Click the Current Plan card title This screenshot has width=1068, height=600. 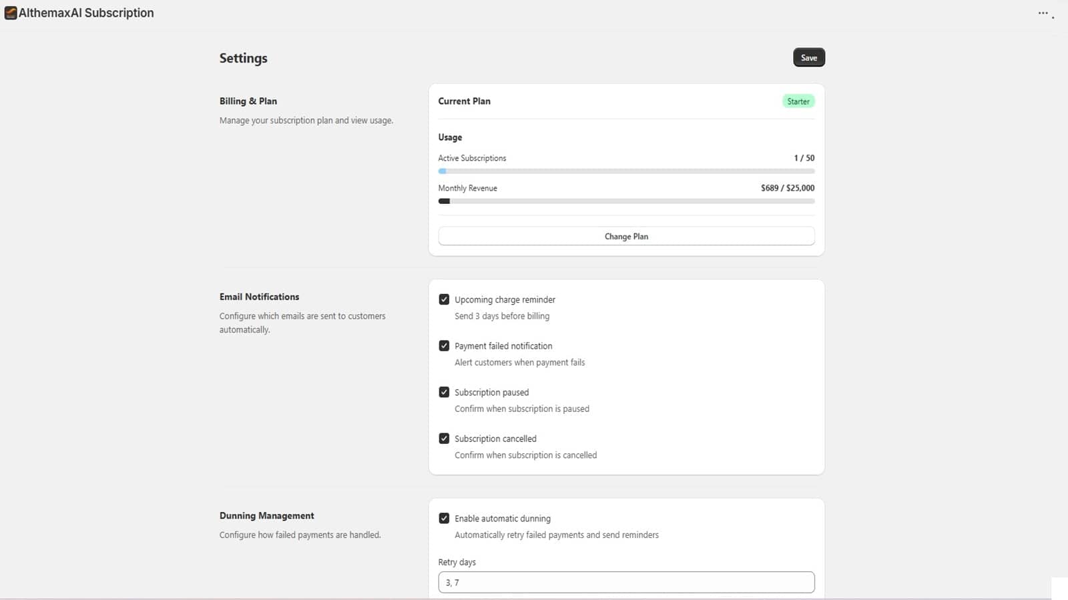click(x=464, y=101)
